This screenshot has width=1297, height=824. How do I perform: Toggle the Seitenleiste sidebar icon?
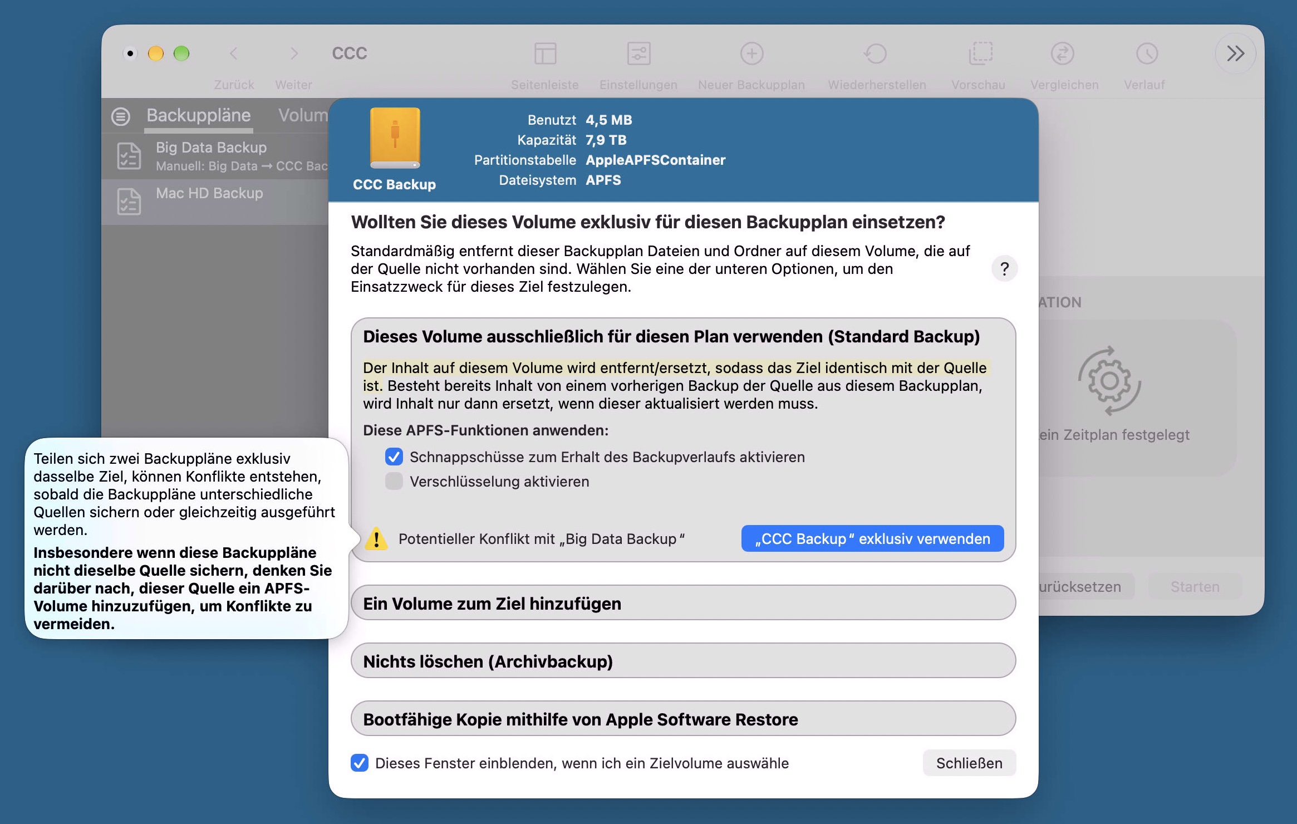545,54
